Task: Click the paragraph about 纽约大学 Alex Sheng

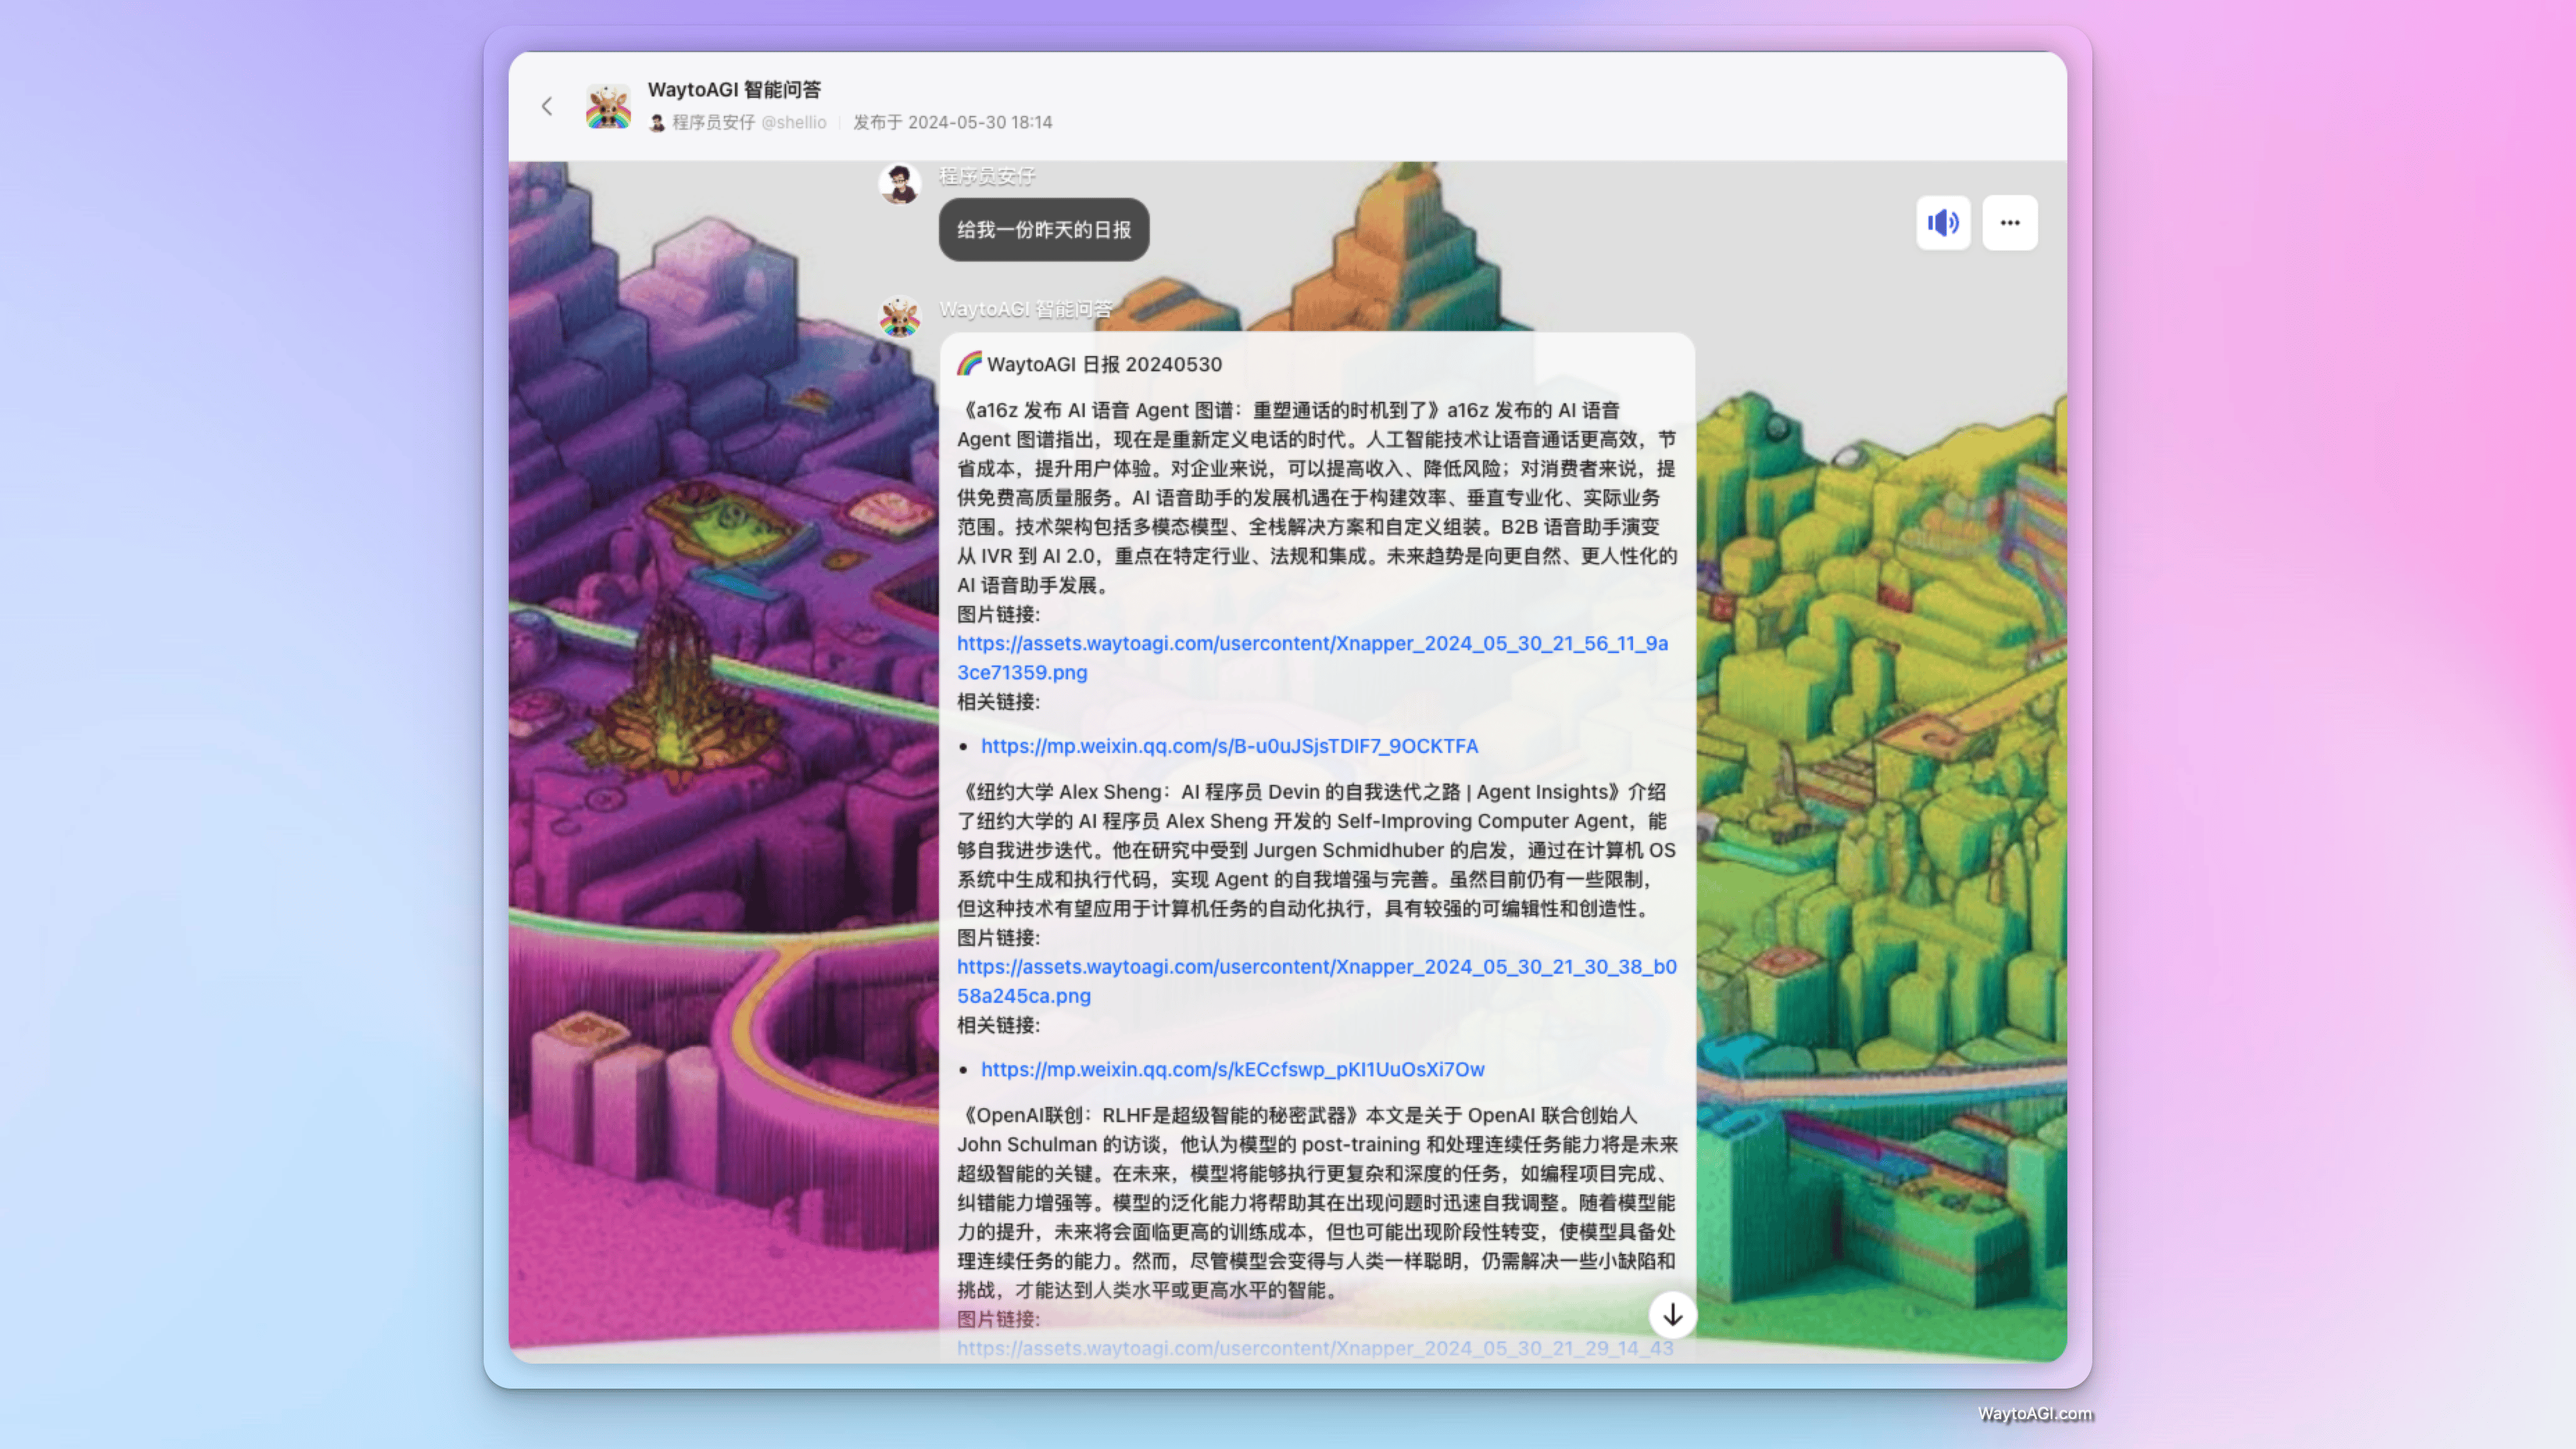Action: point(1316,850)
